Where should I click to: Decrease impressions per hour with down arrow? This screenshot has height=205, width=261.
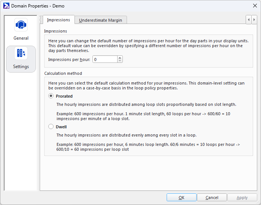pos(120,61)
